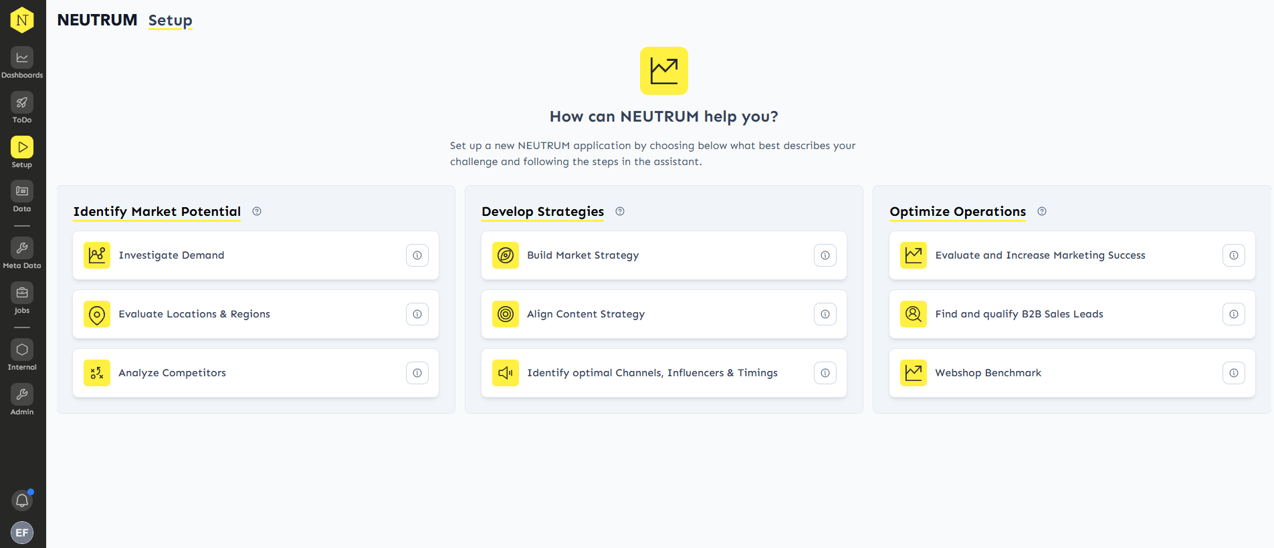The width and height of the screenshot is (1274, 548).
Task: Open notifications bell
Action: click(x=22, y=500)
